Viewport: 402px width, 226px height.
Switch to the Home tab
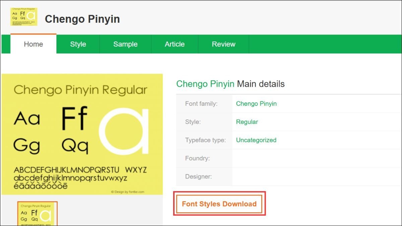coord(33,44)
